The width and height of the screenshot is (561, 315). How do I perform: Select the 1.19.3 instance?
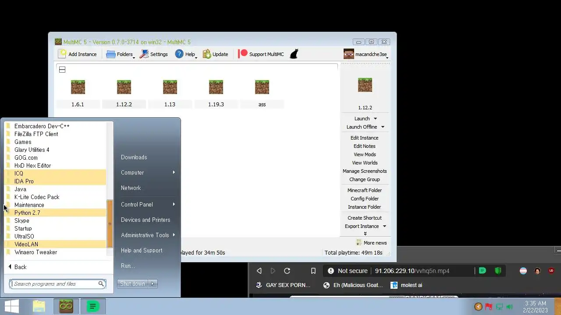(x=216, y=93)
